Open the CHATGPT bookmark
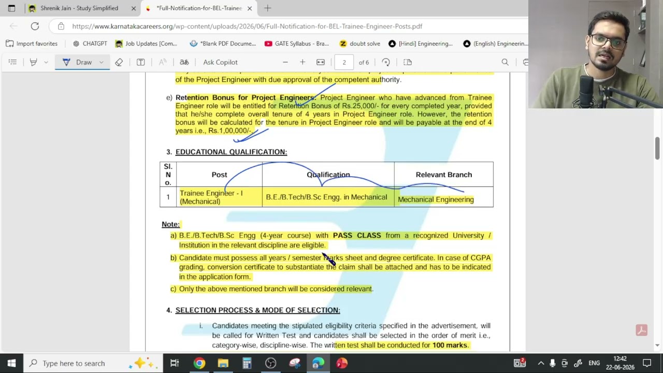Viewport: 663px width, 373px height. [90, 44]
